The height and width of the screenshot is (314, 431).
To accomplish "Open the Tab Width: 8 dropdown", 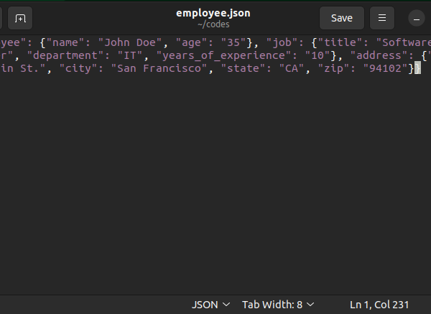I will coord(278,305).
